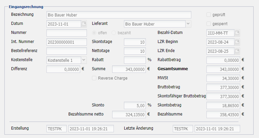This screenshot has height=138, width=259.
Task: Focus the Bestellreferenz input field
Action: point(66,51)
